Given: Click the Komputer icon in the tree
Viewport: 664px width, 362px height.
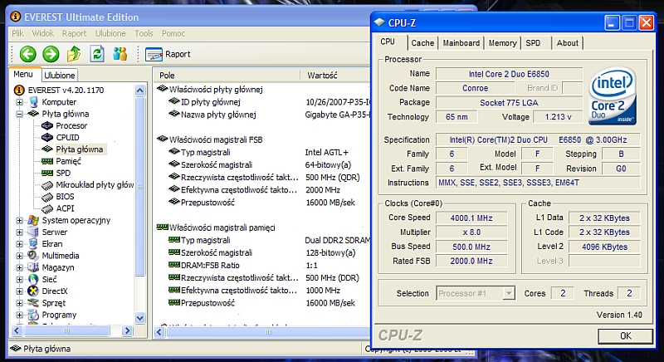Looking at the screenshot, I should tap(33, 101).
